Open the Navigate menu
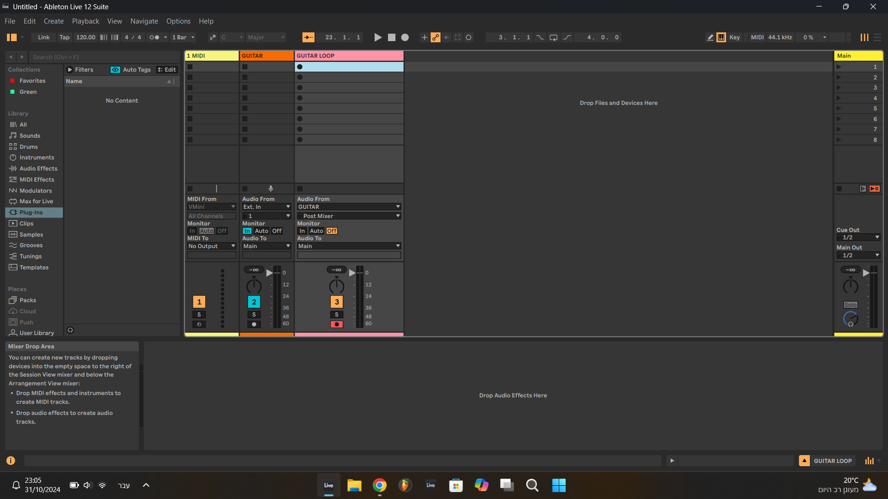 pos(144,21)
